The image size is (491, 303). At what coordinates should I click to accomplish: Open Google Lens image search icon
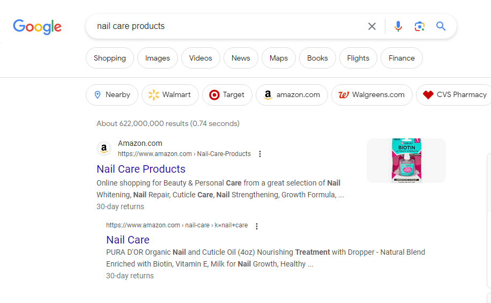(x=419, y=26)
